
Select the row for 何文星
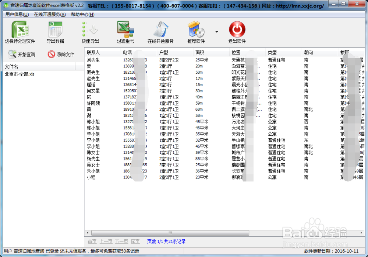[224, 91]
